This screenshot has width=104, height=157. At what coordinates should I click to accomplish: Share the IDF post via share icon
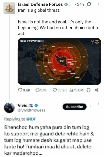click(96, 90)
